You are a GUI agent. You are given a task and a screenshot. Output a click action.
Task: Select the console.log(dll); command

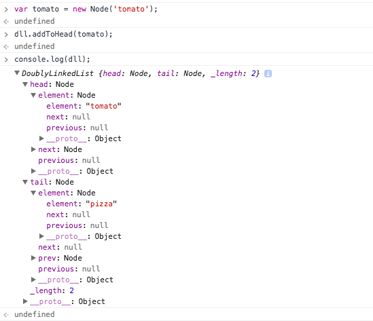pos(52,59)
